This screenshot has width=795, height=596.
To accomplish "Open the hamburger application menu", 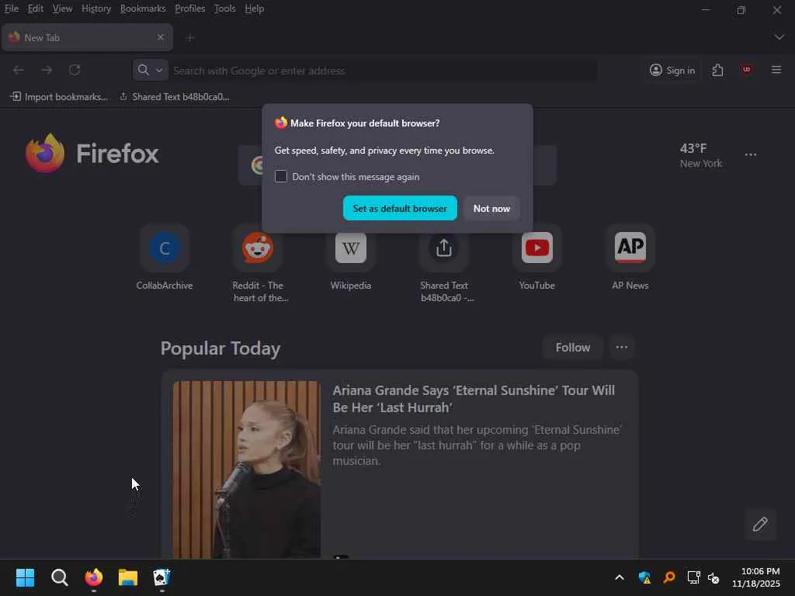I will pyautogui.click(x=776, y=70).
